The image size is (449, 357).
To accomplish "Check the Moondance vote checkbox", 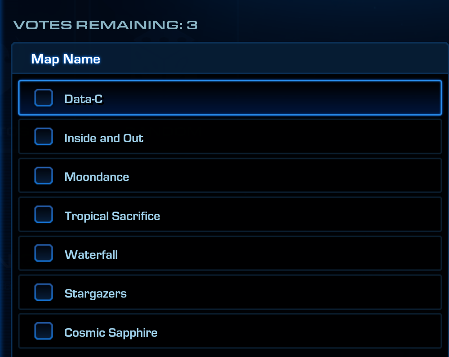I will tap(43, 176).
